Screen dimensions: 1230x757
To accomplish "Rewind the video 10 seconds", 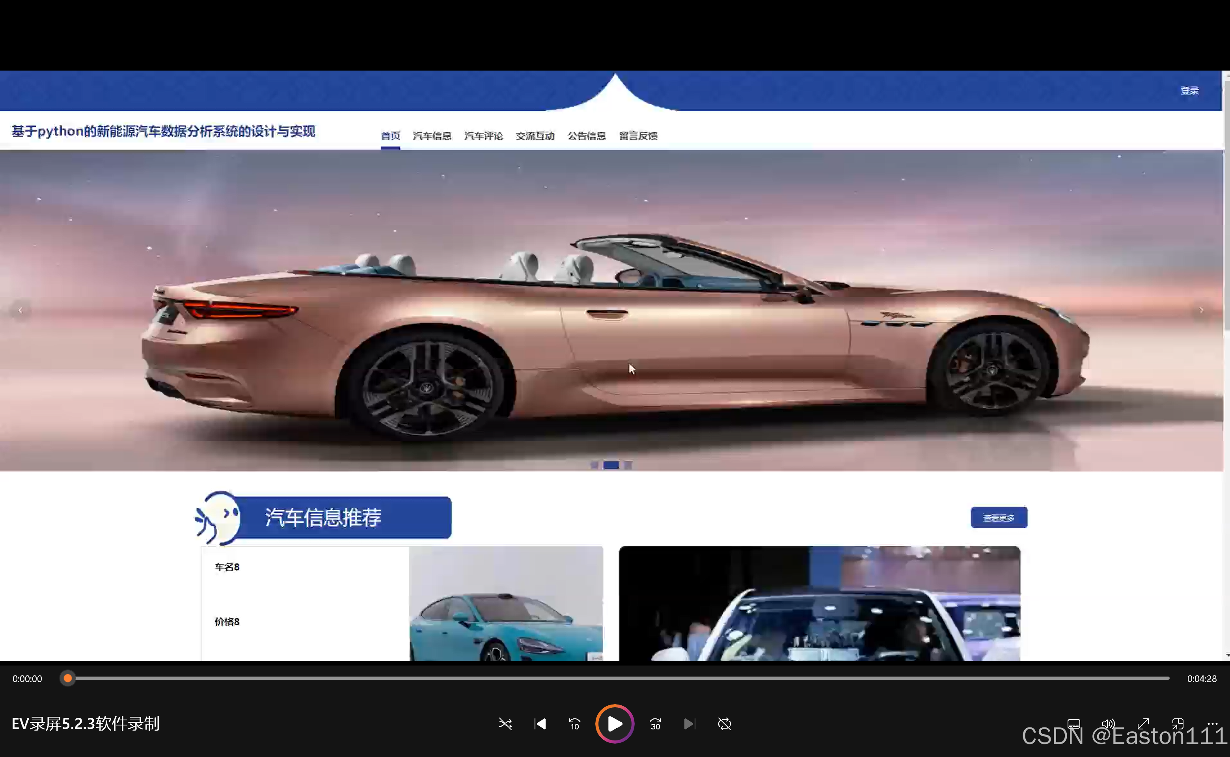I will pyautogui.click(x=574, y=724).
